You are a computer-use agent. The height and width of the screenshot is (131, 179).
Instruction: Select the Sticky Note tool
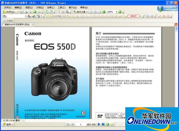(48, 16)
